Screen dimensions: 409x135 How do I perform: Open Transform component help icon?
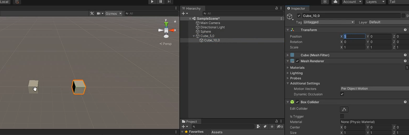(x=405, y=30)
